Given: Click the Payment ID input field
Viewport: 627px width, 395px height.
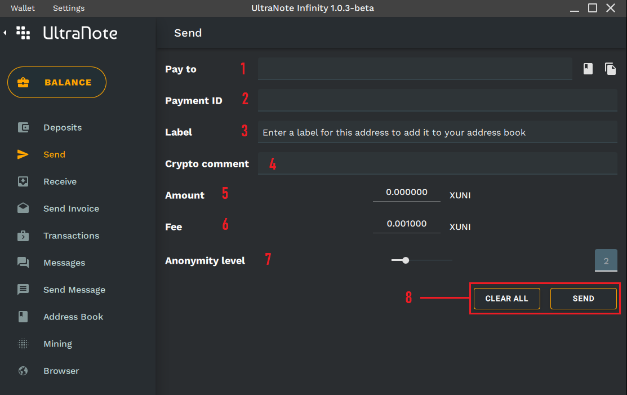Looking at the screenshot, I should pyautogui.click(x=437, y=100).
